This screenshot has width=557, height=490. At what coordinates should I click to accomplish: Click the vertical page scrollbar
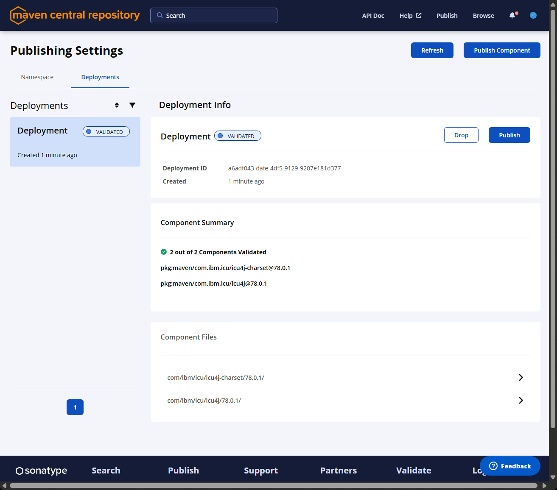coord(553,218)
